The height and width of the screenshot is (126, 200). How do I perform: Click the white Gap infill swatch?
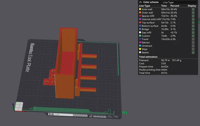point(140,32)
